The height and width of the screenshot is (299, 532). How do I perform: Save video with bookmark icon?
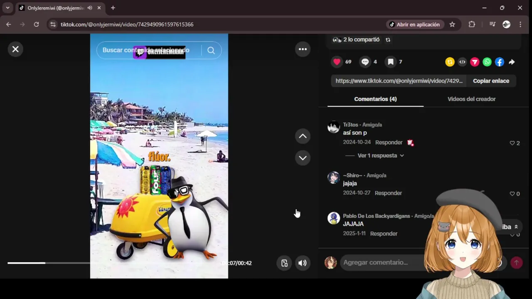[x=391, y=62]
